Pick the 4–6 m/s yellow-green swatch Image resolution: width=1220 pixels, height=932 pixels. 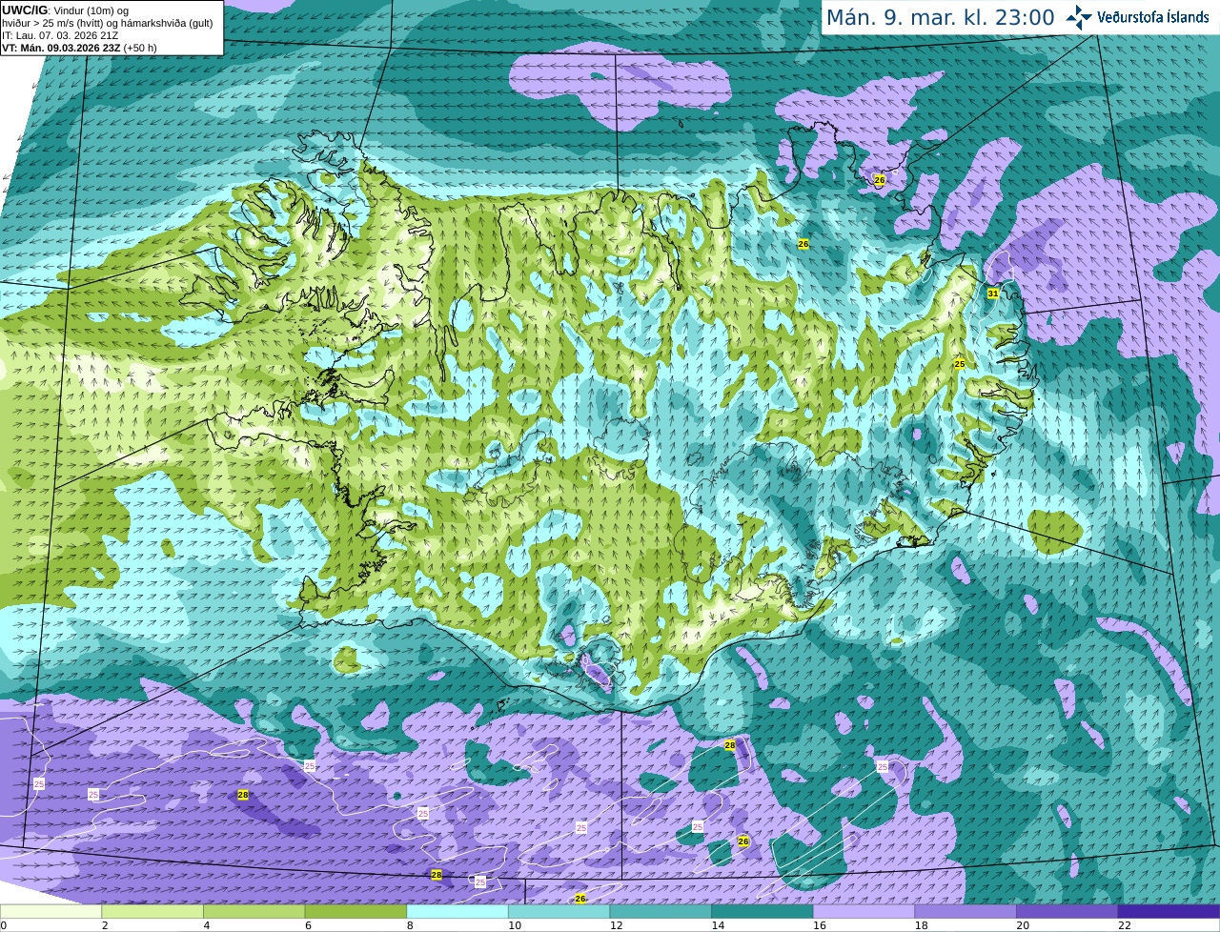click(254, 911)
